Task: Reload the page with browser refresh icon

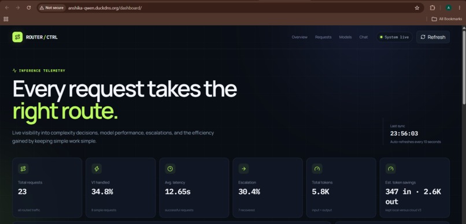Action: click(x=29, y=8)
